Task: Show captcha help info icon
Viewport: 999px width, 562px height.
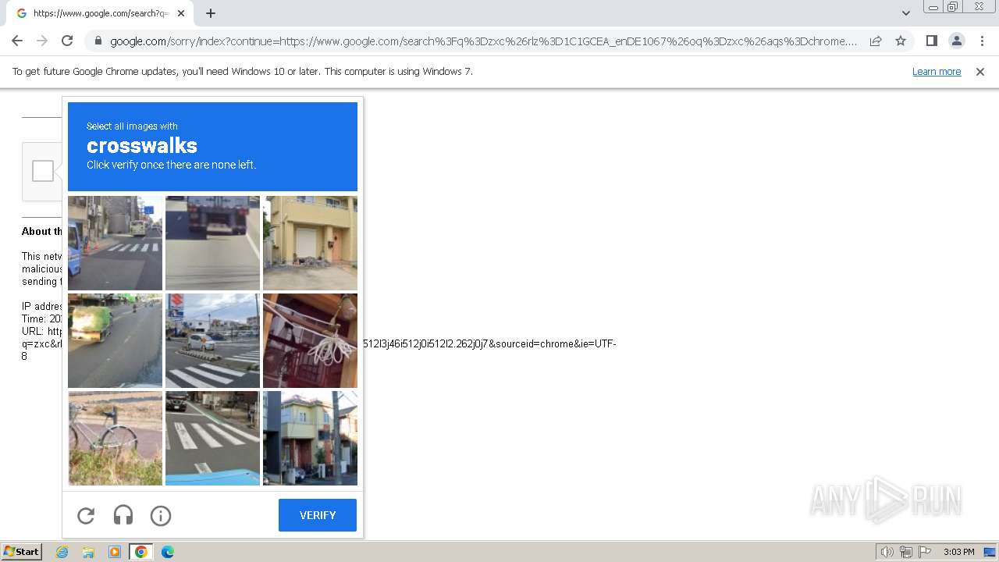Action: (161, 515)
